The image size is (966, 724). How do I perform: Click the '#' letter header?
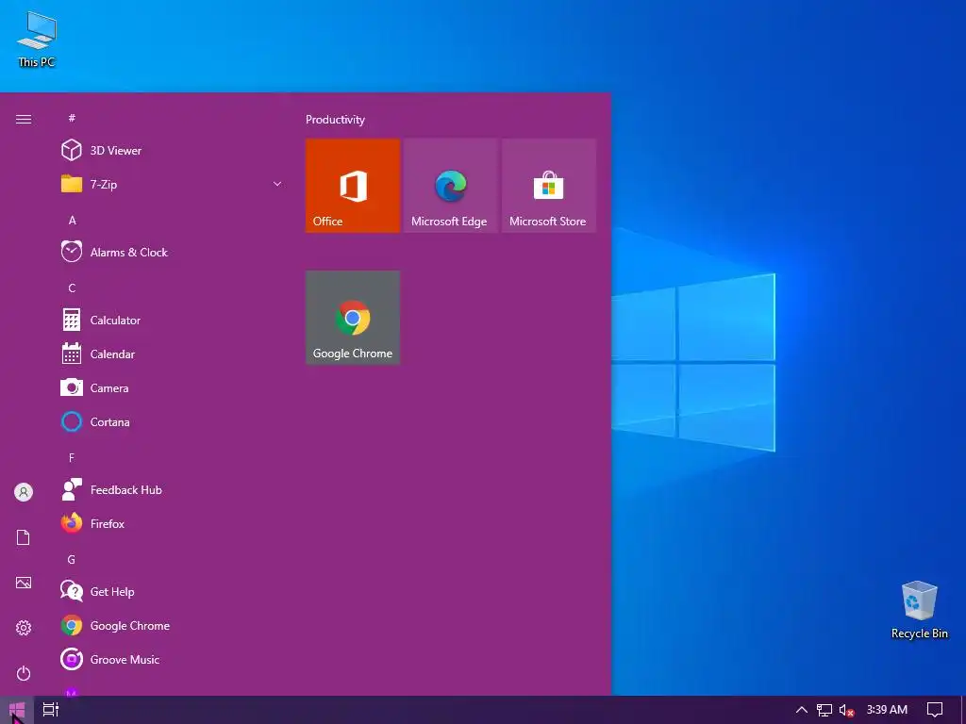coord(72,118)
